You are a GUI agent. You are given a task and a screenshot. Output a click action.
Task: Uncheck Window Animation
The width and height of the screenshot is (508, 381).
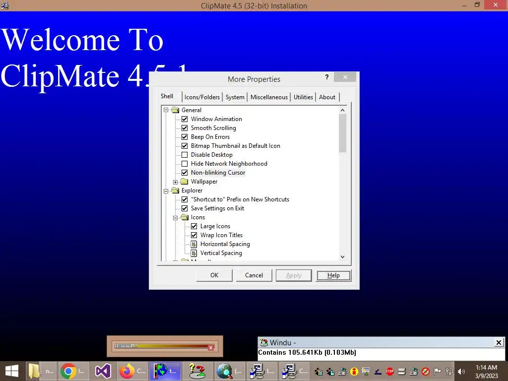(x=185, y=119)
